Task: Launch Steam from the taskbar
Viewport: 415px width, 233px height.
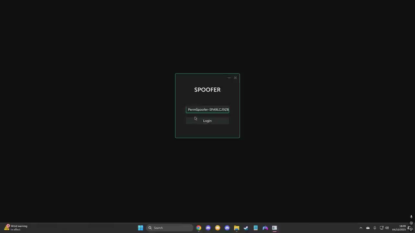Action: pos(246,228)
